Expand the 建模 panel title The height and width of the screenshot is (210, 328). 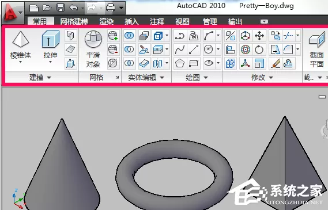coord(40,78)
